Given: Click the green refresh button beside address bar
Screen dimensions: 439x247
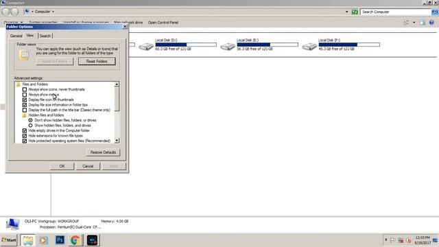Looking at the screenshot, I should (355, 12).
